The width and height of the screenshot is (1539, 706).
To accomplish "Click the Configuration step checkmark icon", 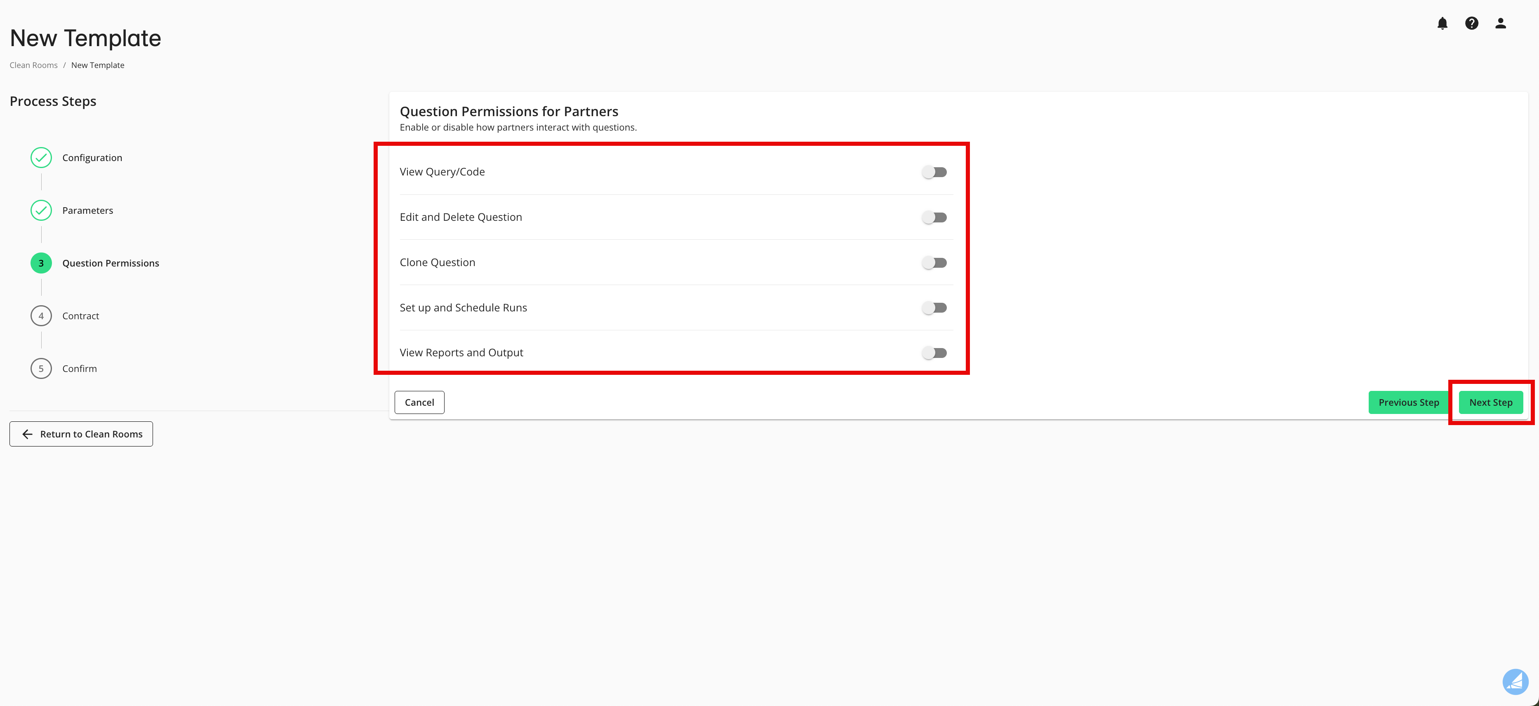I will [x=41, y=157].
